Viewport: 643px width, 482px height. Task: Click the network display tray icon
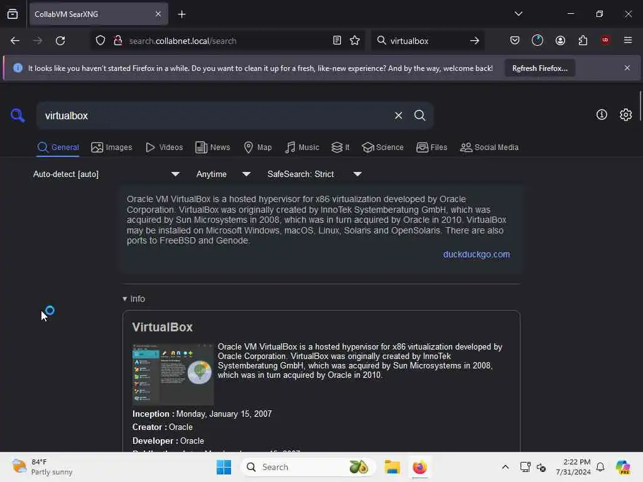[x=525, y=467]
